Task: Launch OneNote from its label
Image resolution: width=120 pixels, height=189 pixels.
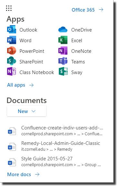Action: pos(81,51)
